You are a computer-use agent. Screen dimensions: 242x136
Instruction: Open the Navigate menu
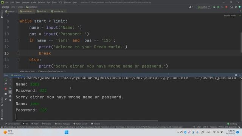tap(25, 3)
